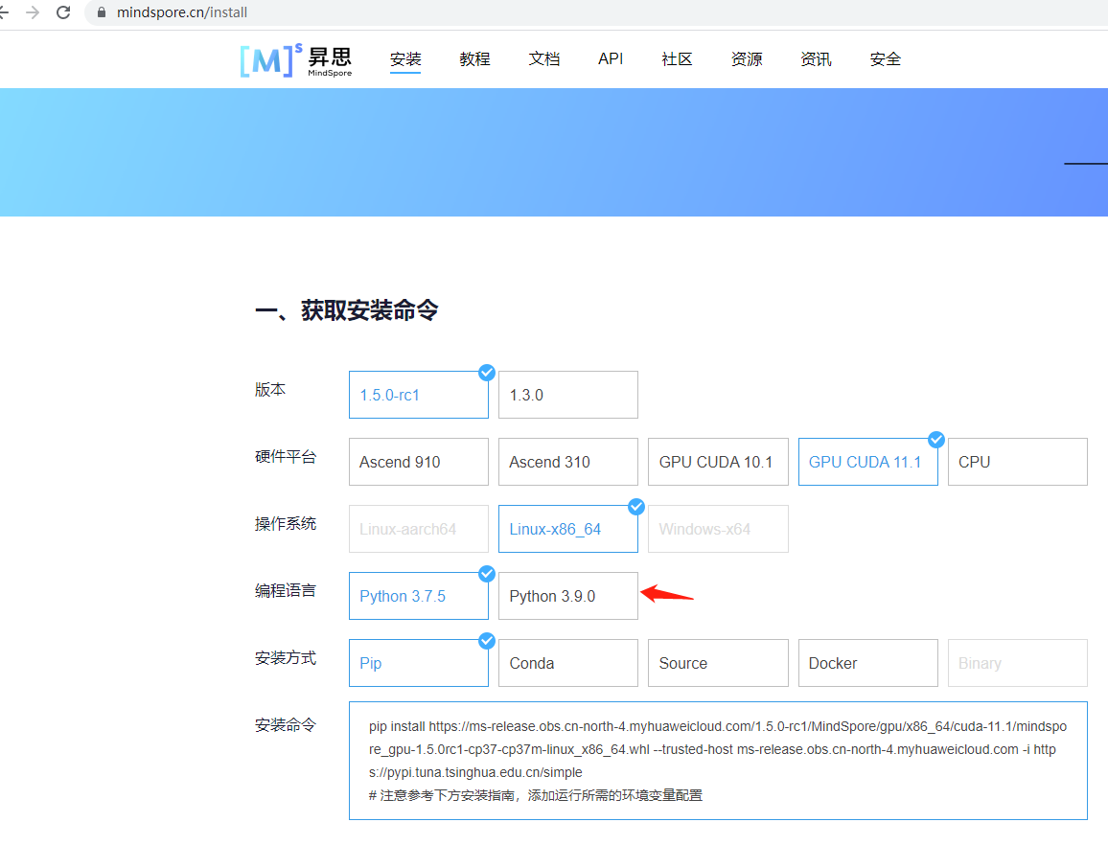
Task: Open the API nav tab
Action: (x=611, y=59)
